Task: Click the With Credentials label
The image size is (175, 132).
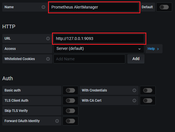Action: (94, 90)
